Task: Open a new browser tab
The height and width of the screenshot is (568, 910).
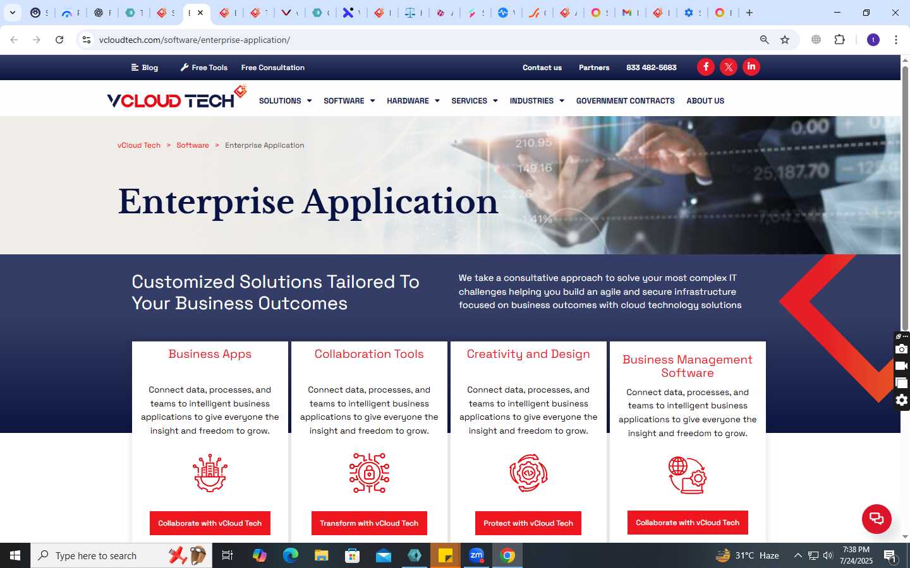Action: tap(749, 13)
